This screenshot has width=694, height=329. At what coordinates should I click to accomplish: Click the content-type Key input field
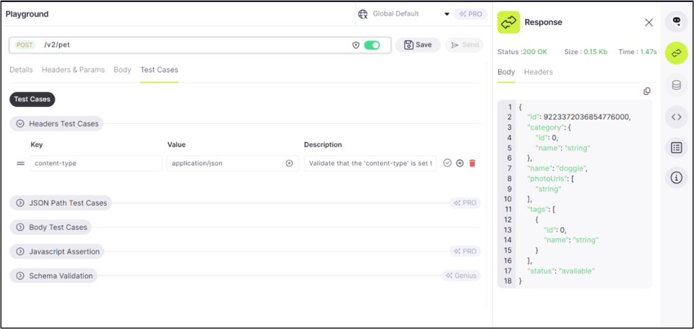tap(96, 163)
